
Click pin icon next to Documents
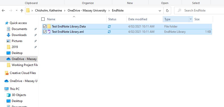pyautogui.click(x=35, y=29)
